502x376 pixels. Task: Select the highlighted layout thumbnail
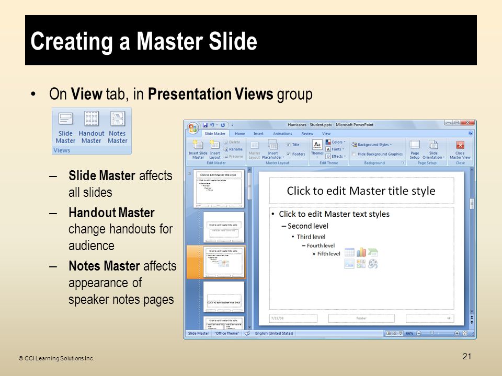coord(224,261)
